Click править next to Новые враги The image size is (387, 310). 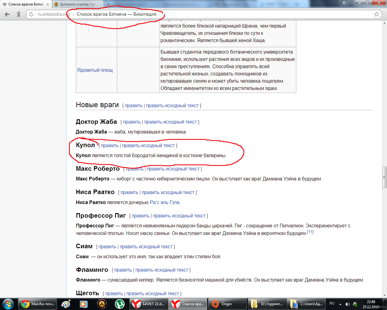(x=134, y=105)
